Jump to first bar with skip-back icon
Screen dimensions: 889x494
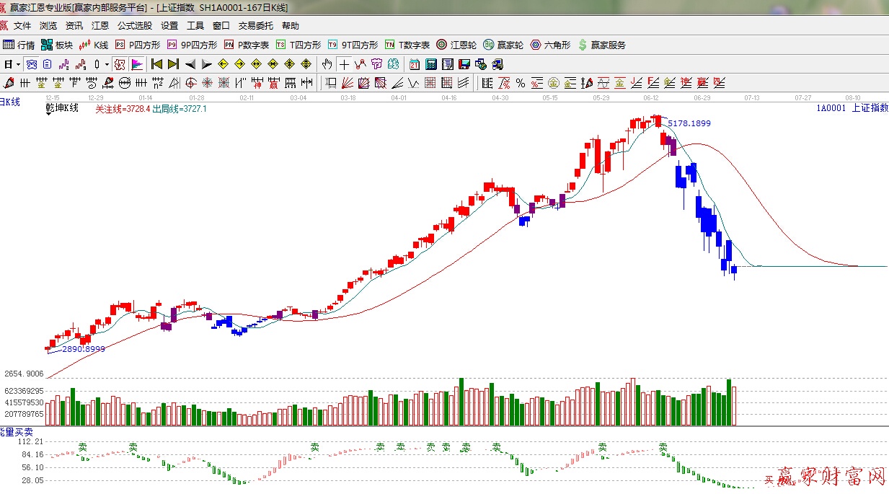156,64
